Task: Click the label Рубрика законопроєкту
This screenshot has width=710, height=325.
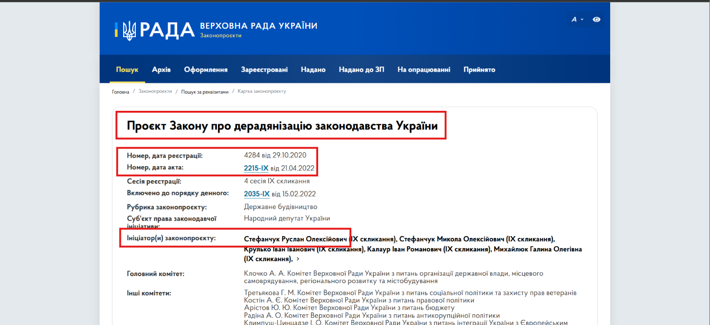Action: click(x=167, y=207)
